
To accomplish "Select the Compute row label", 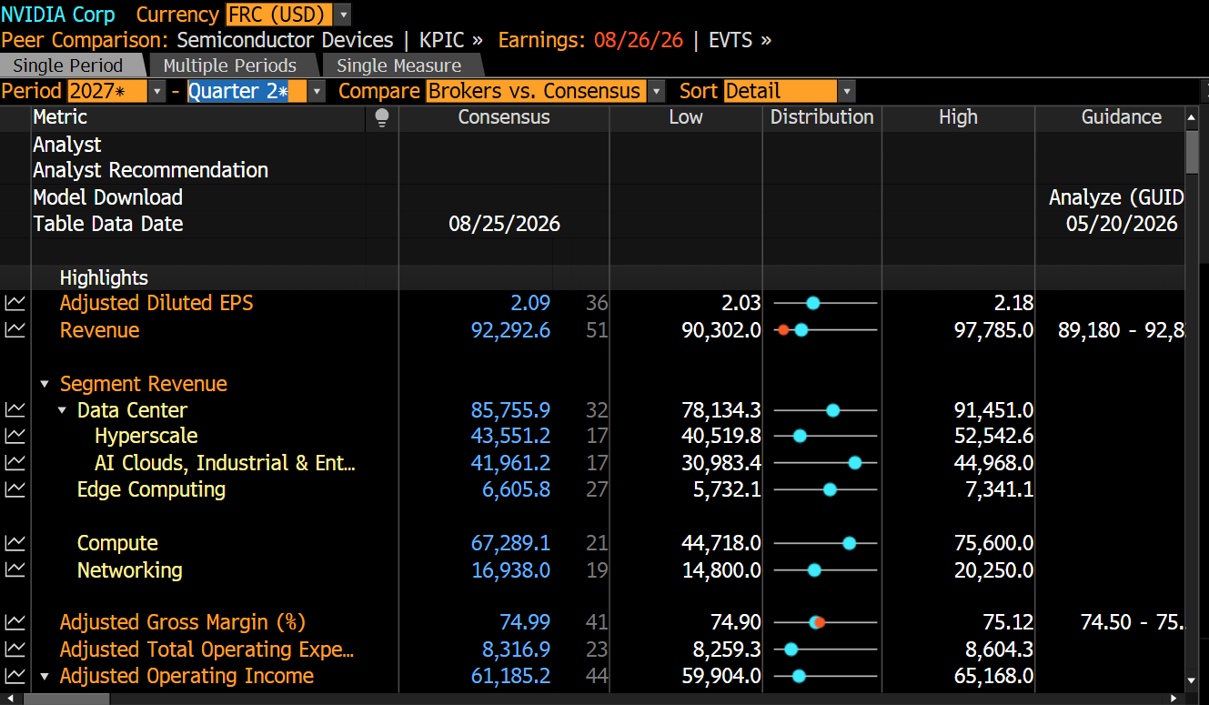I will tap(117, 543).
